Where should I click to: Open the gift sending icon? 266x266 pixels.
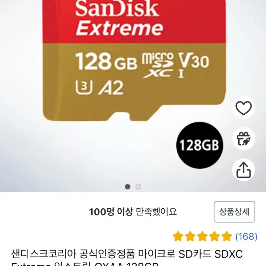(x=243, y=139)
